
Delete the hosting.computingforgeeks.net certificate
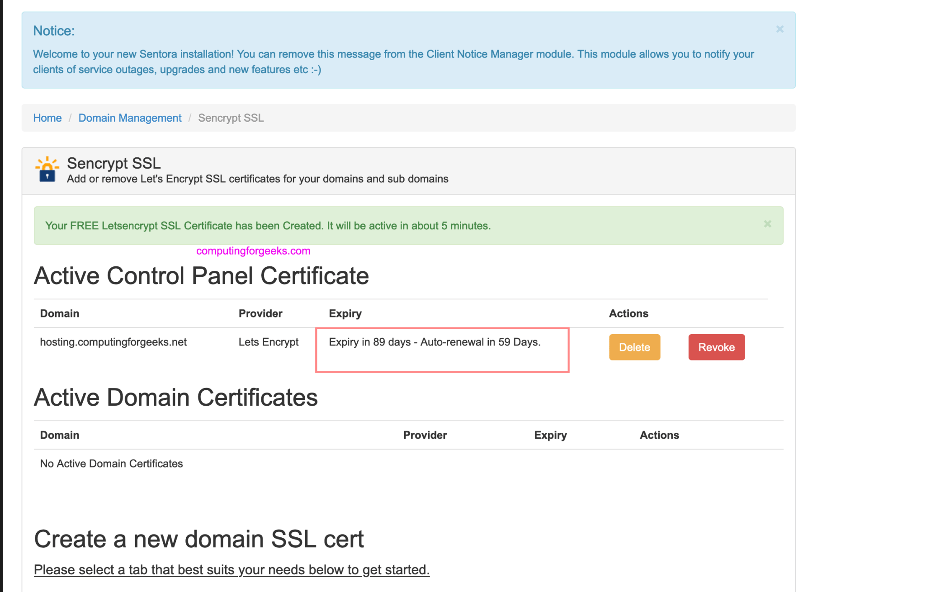(634, 347)
